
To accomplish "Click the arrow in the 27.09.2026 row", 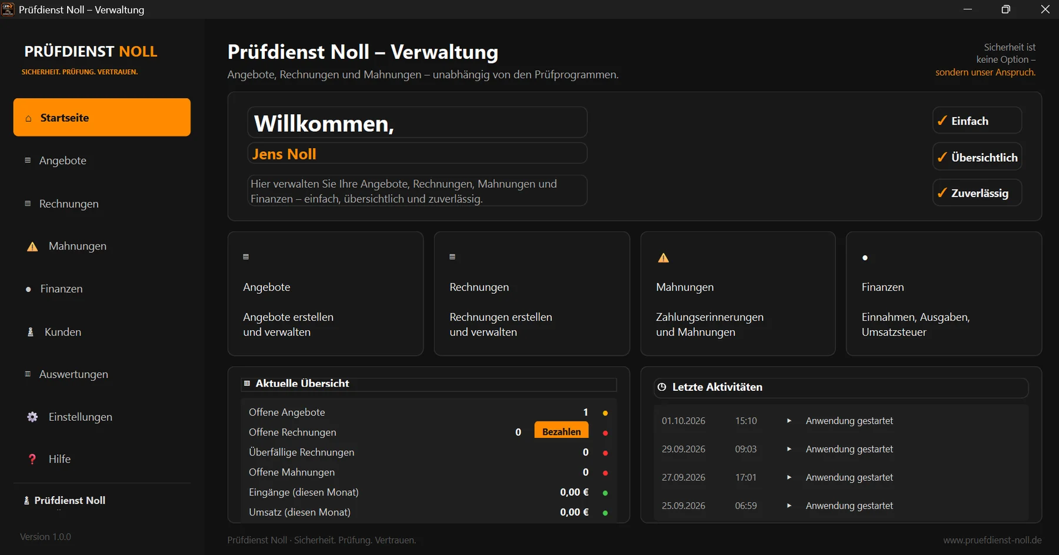I will 789,477.
